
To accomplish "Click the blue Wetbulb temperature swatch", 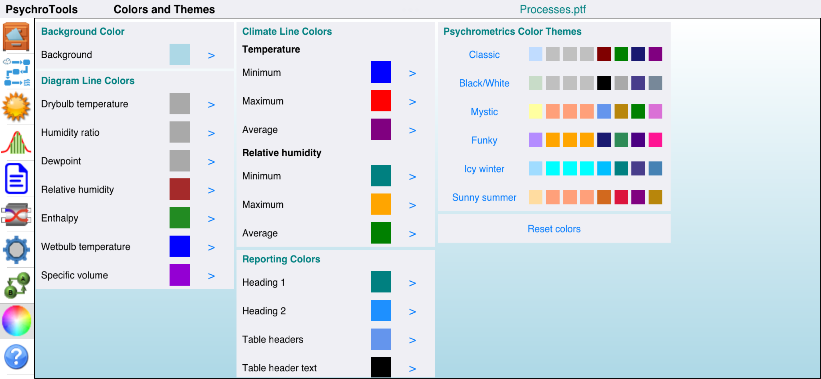I will (179, 246).
